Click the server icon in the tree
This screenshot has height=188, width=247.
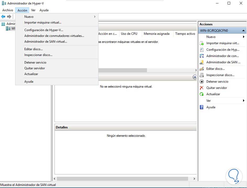[x=8, y=29]
